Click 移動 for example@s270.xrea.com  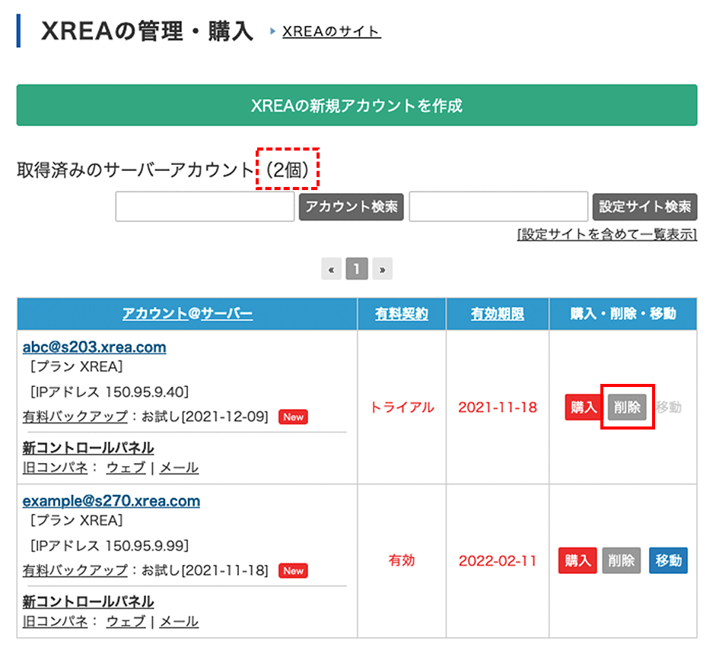pos(668,561)
